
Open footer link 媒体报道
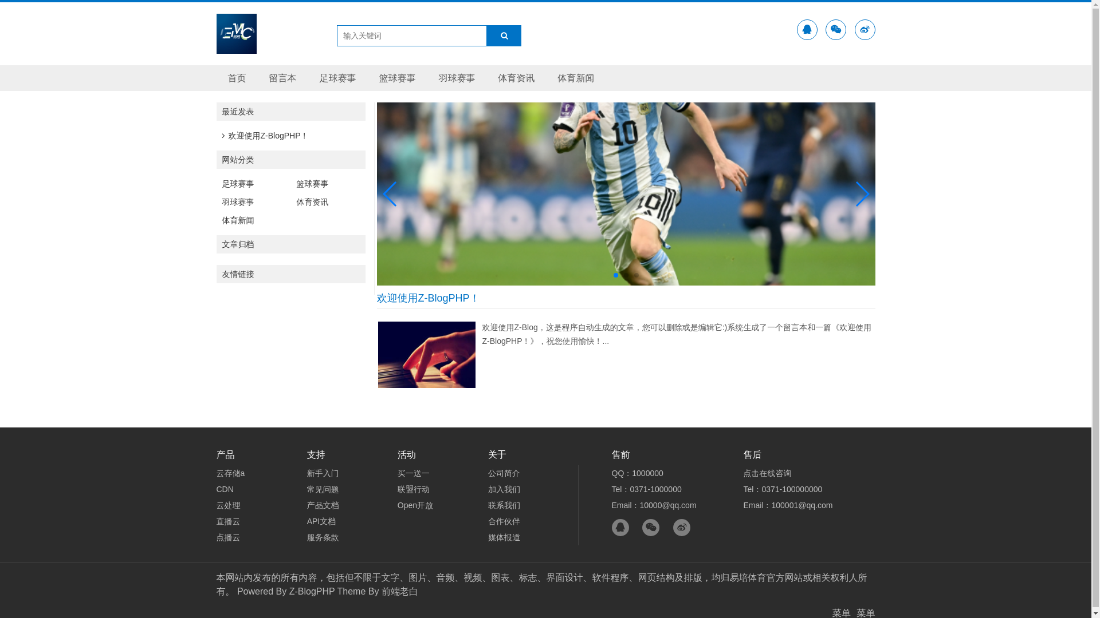504,537
